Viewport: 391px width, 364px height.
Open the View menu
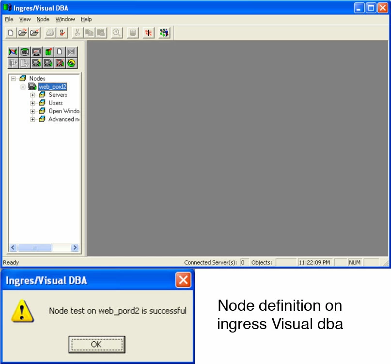(25, 19)
